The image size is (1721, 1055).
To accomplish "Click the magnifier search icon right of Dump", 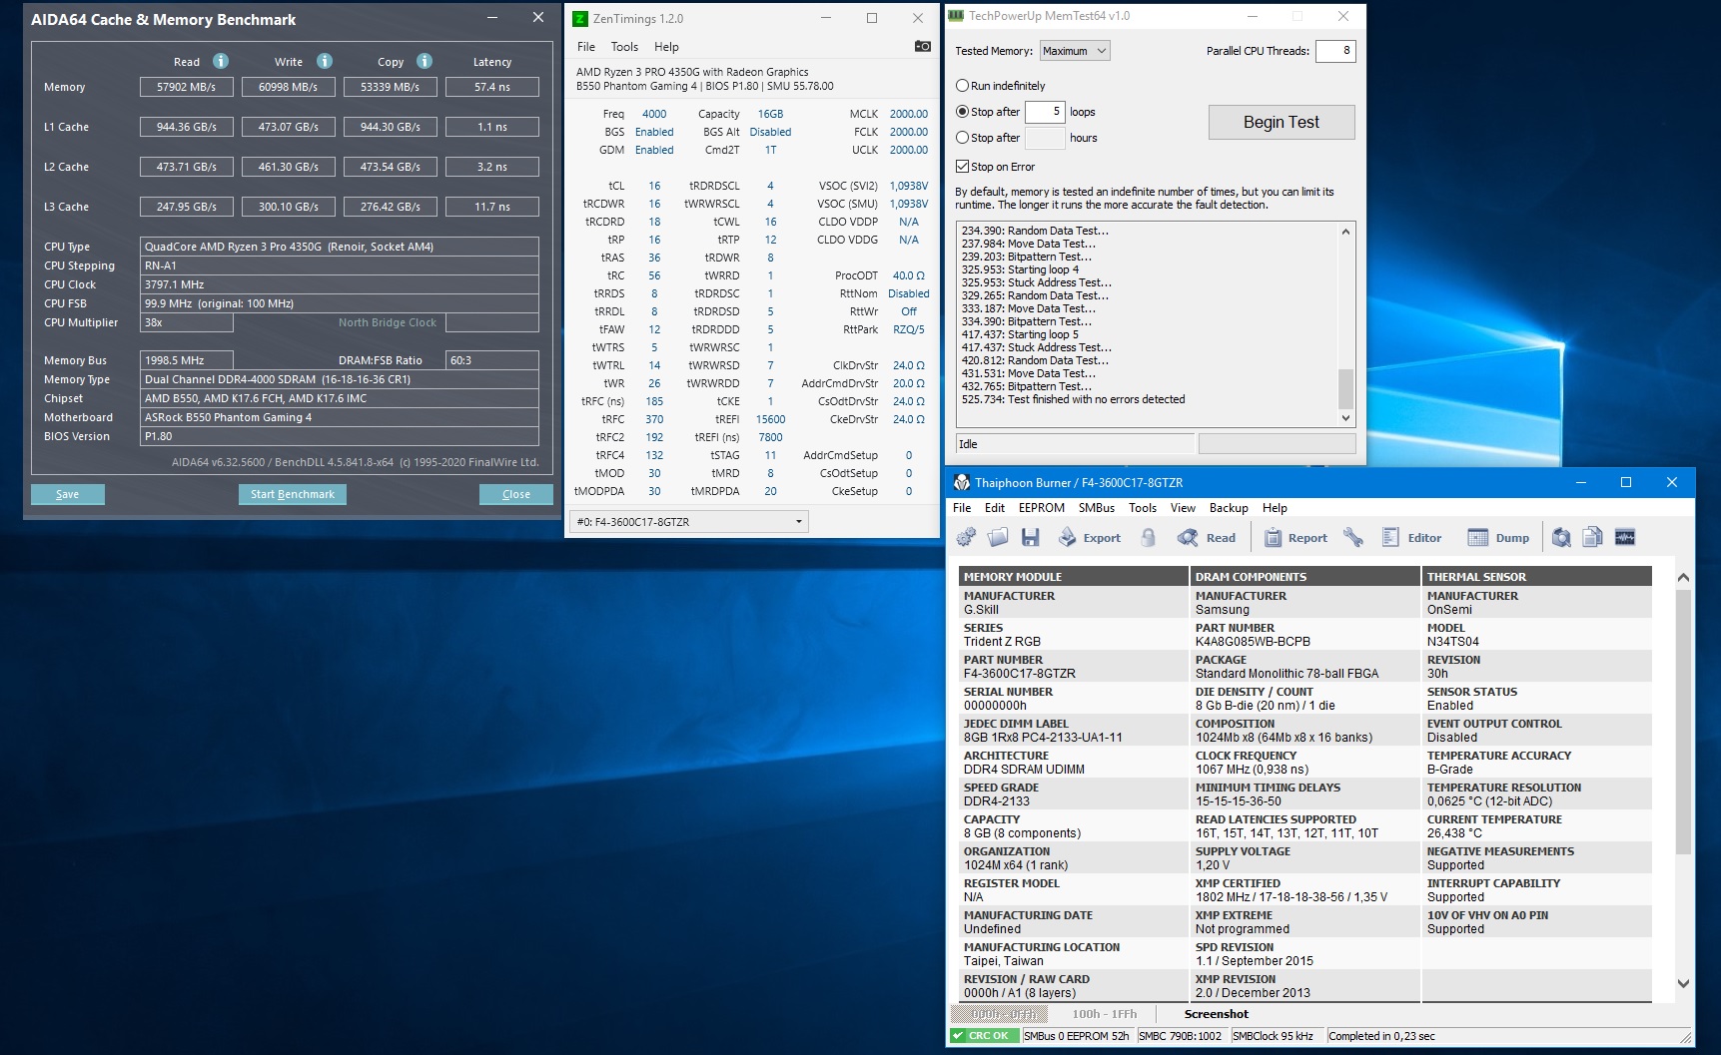I will pyautogui.click(x=1561, y=538).
